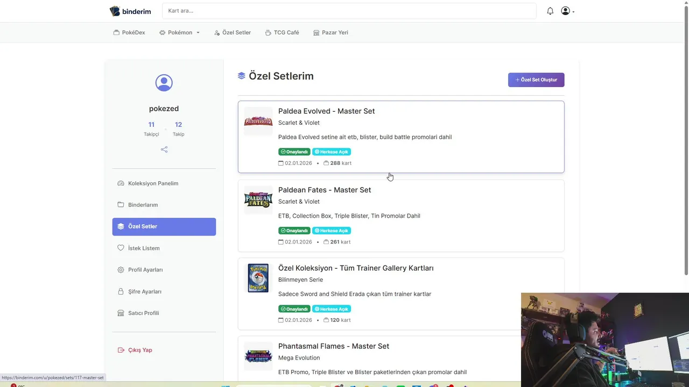Click 'Scarlet & Violet' under Paldean Fates

[299, 202]
